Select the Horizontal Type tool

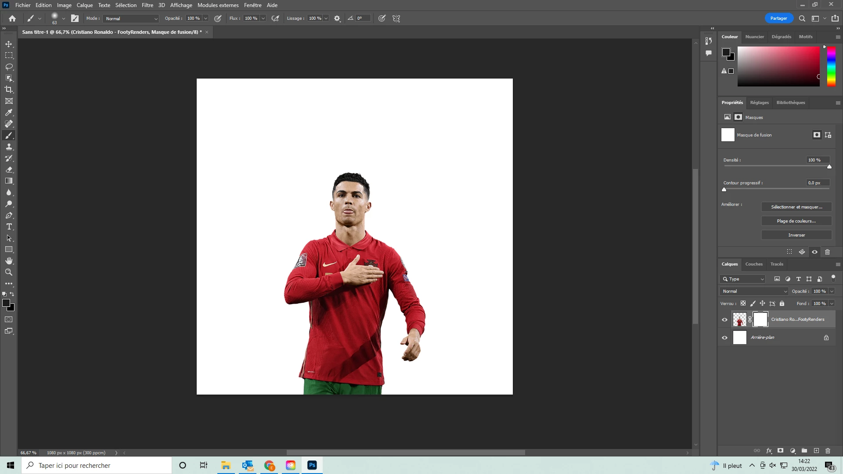coord(9,226)
